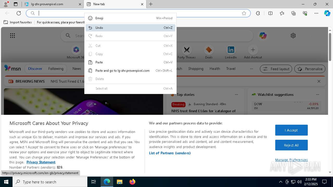
Task: Select the Following feed tab
Action: pos(56,69)
